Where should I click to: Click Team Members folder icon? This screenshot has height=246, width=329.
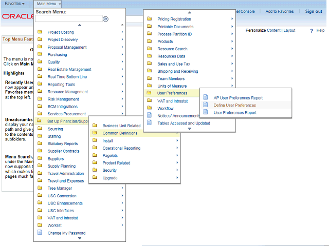(150, 78)
